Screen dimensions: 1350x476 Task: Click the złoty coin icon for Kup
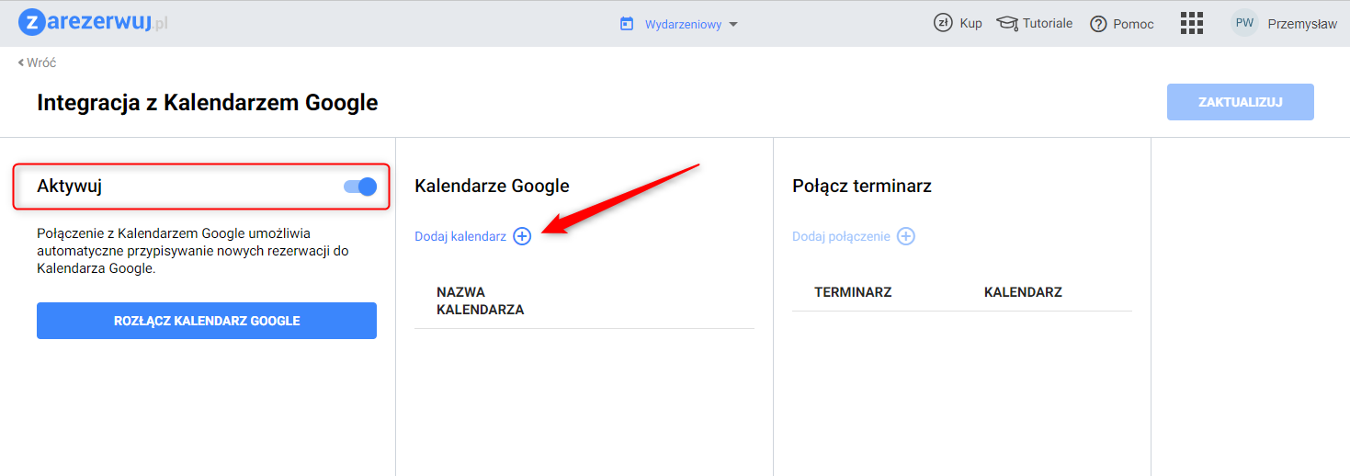point(942,23)
